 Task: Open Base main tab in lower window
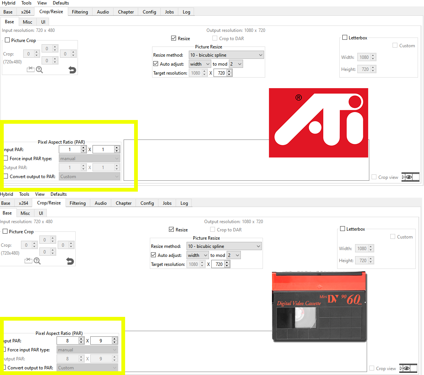[x=6, y=203]
